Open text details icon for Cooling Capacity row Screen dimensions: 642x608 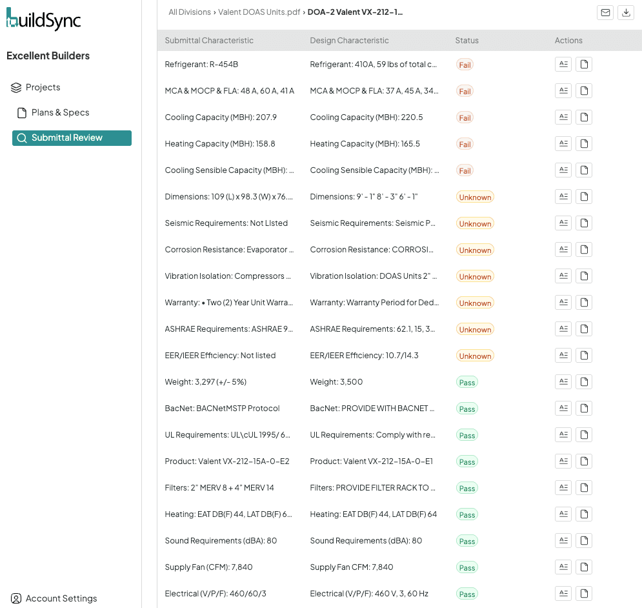click(x=563, y=117)
